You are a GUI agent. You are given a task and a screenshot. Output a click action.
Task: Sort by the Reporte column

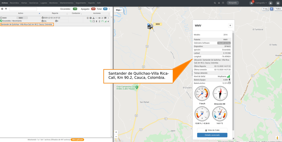tap(55, 13)
